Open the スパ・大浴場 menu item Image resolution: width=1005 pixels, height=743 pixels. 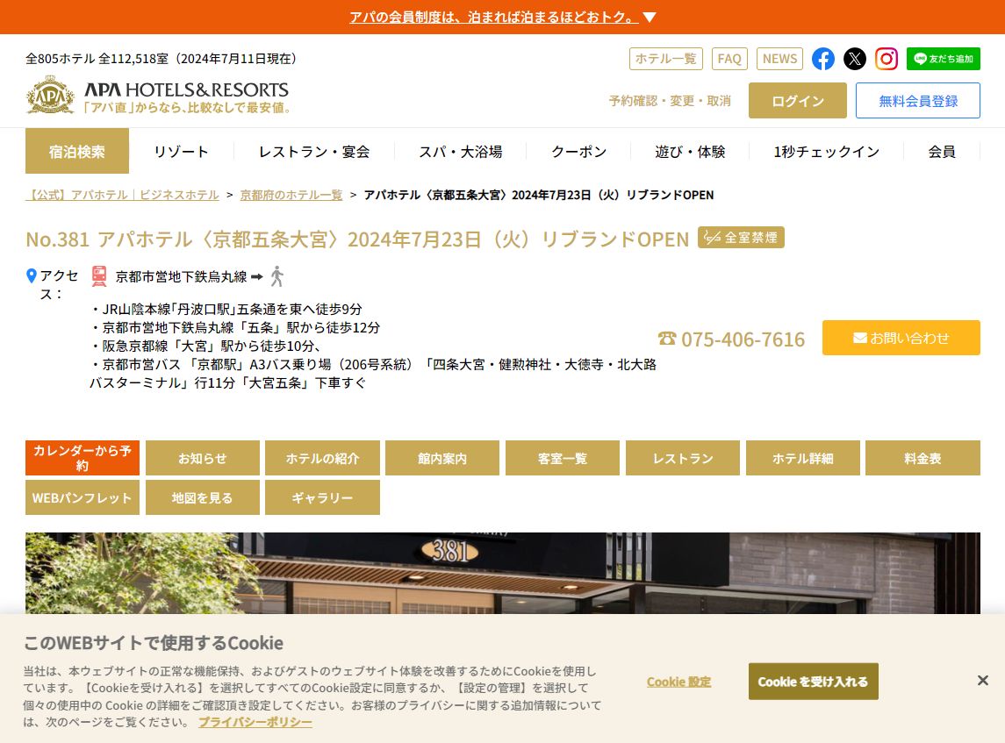[x=460, y=151]
